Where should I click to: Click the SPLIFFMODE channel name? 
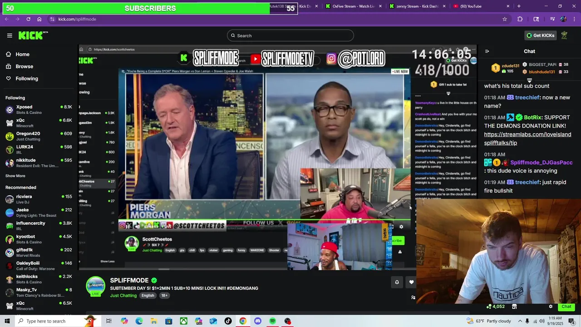(129, 280)
